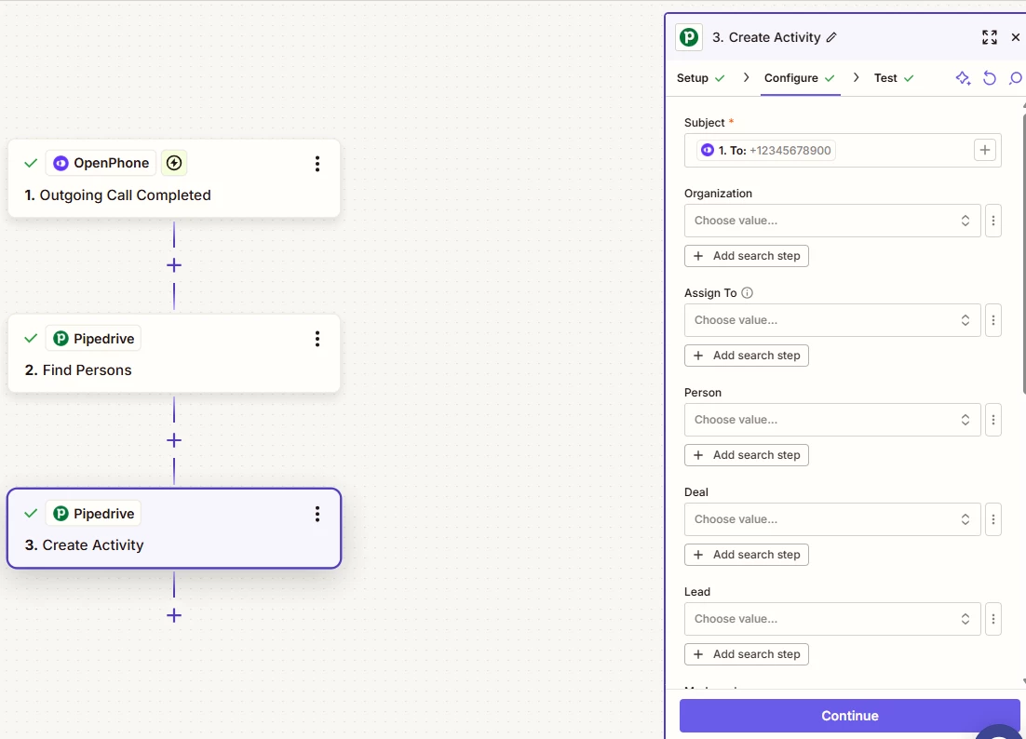Image resolution: width=1026 pixels, height=739 pixels.
Task: Expand the Assign To dropdown
Action: [832, 320]
